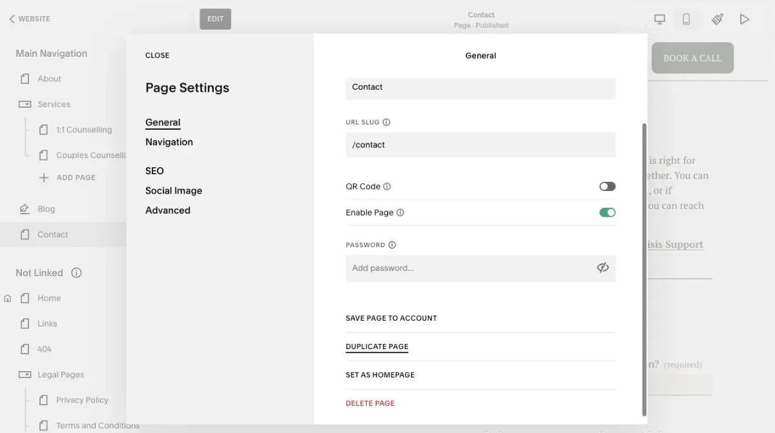
Task: Click the info icon next to PASSWORD
Action: [392, 245]
